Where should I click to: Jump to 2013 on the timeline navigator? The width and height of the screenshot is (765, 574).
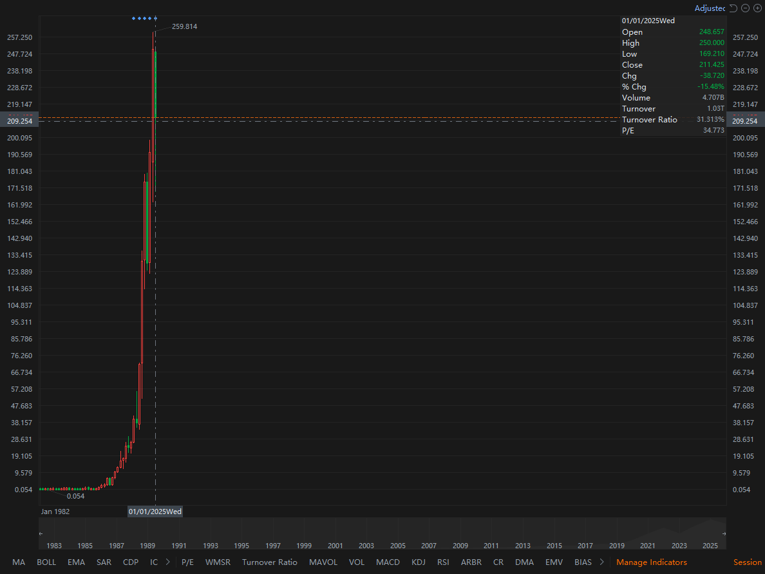tap(522, 546)
